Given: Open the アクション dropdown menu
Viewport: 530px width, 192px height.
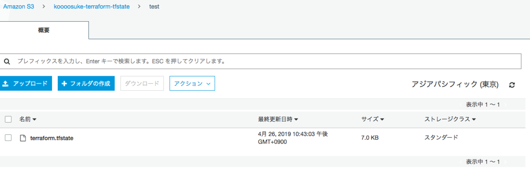Looking at the screenshot, I should (x=192, y=83).
